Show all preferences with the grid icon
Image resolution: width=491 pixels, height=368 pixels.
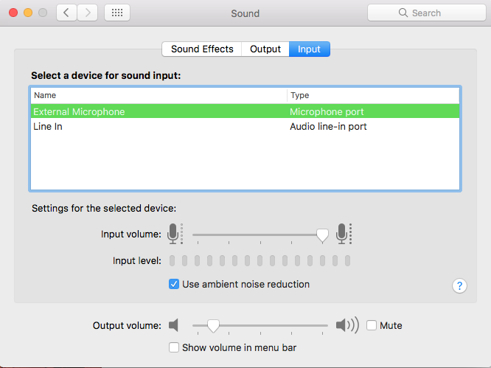point(117,13)
